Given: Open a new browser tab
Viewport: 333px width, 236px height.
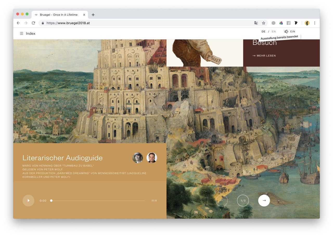Looking at the screenshot, I should click(93, 15).
